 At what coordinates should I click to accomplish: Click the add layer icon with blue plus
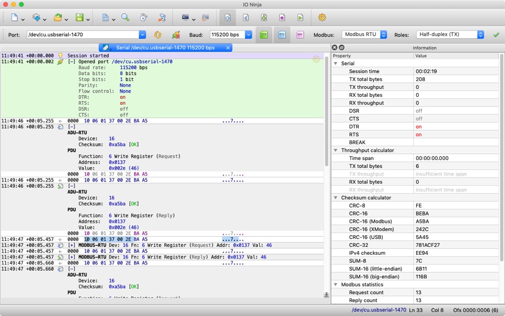point(36,18)
